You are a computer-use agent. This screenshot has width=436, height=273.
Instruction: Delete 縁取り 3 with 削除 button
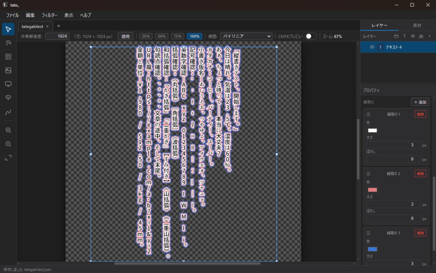coord(420,233)
